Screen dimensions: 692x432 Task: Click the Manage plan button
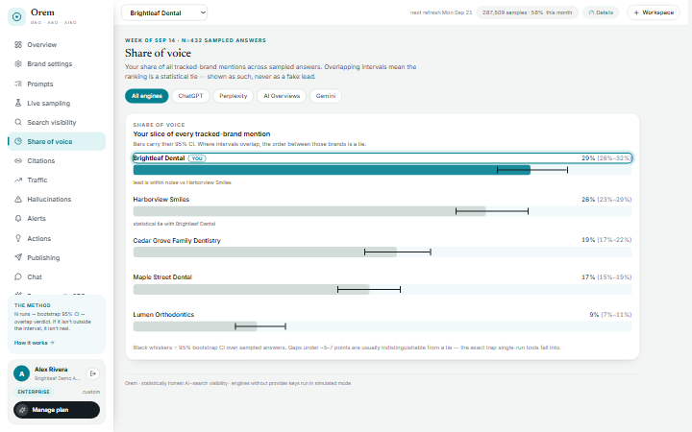(57, 410)
